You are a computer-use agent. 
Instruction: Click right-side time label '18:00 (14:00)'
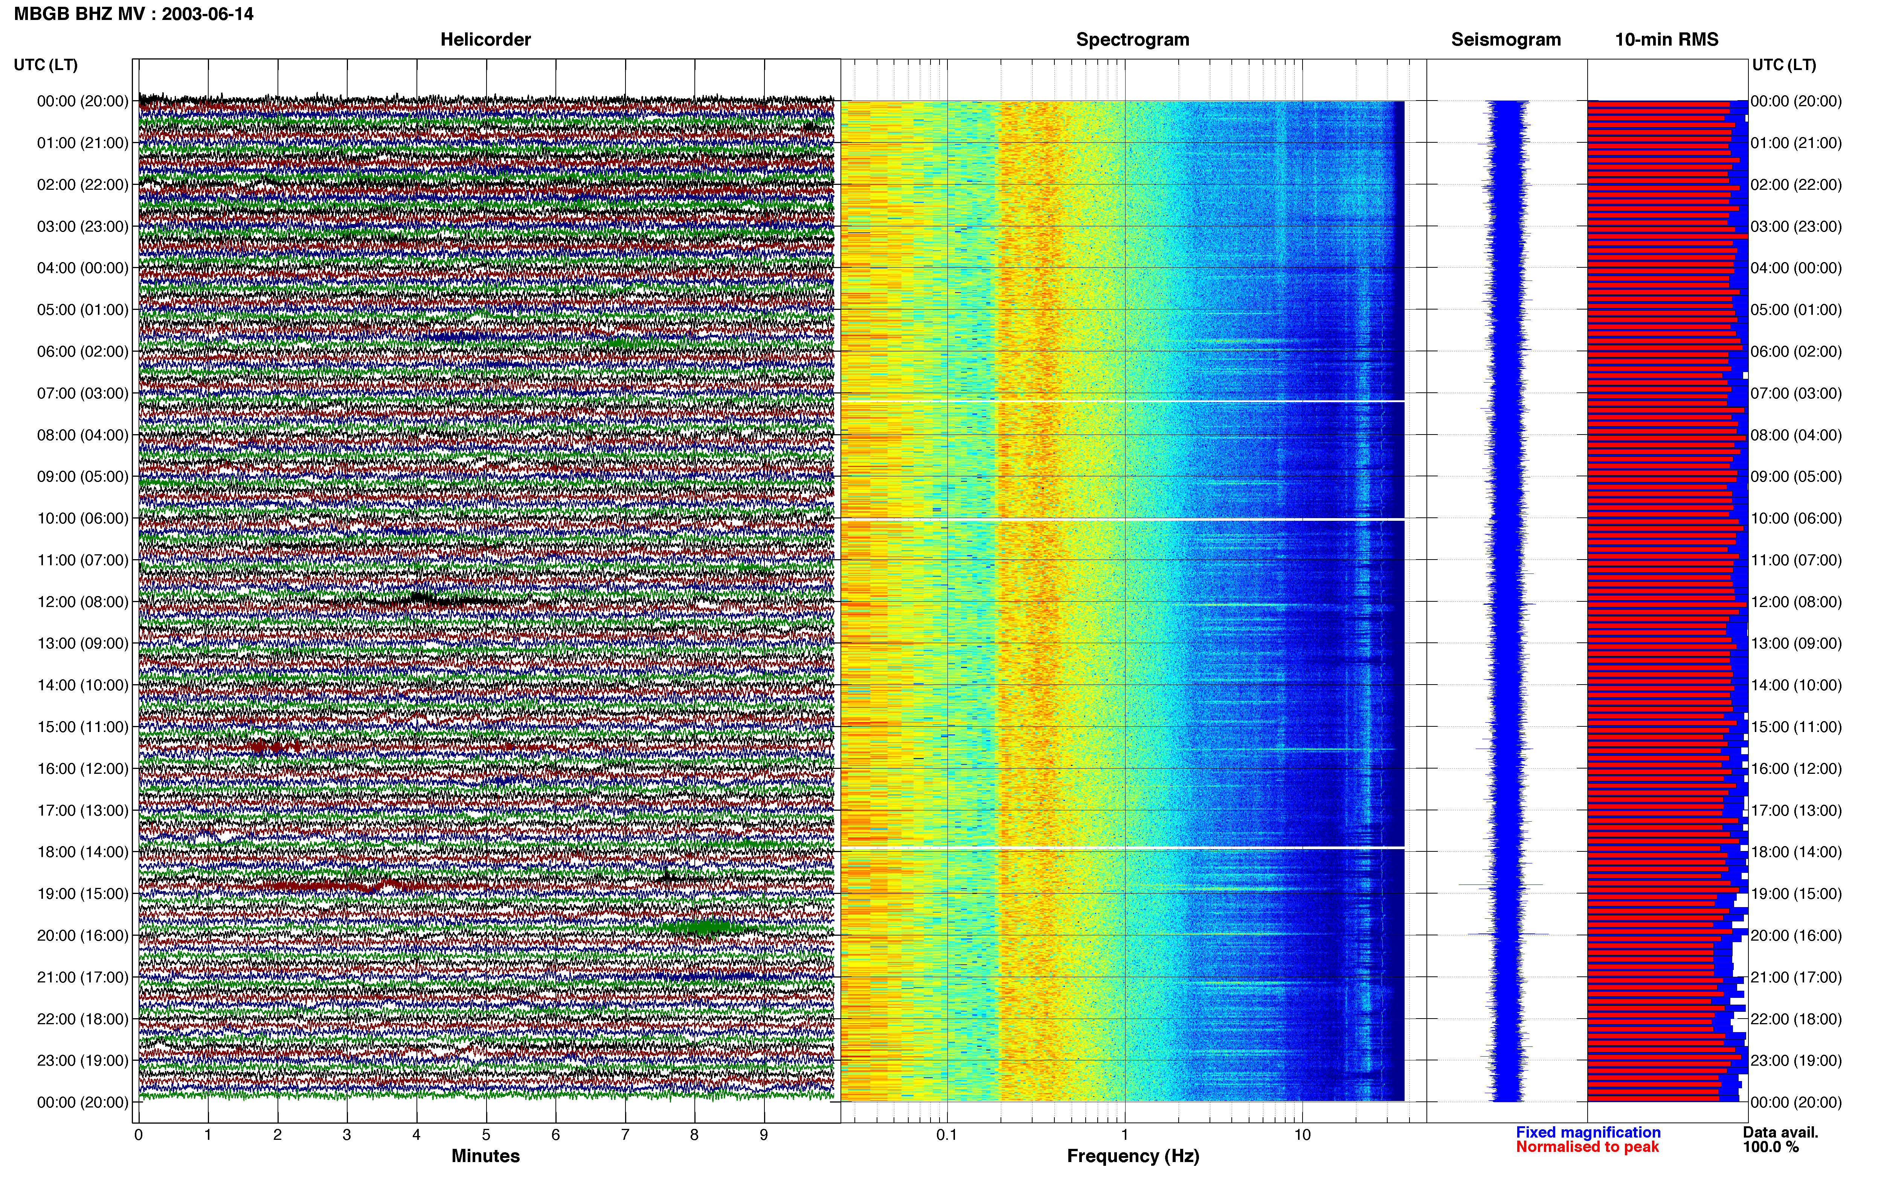[1796, 852]
